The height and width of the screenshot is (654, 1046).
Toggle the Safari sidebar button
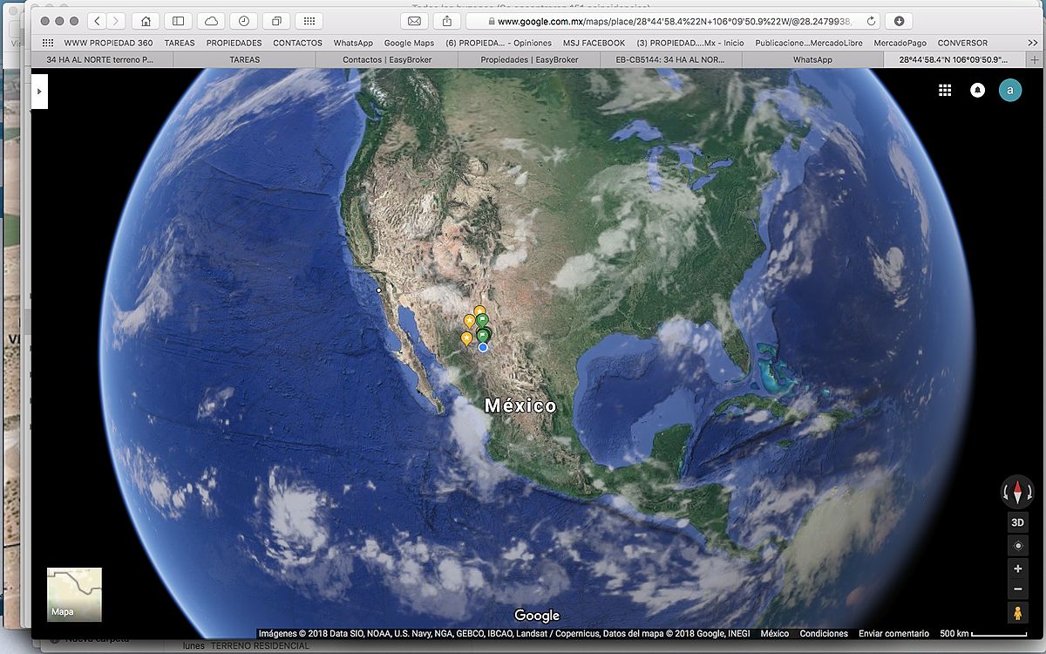click(x=178, y=21)
